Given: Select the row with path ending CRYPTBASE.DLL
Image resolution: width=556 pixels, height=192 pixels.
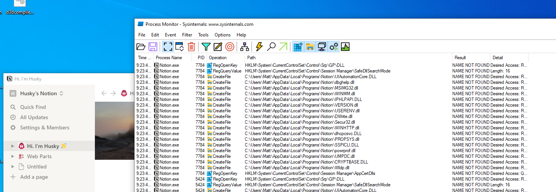Looking at the screenshot, I should [x=332, y=162].
